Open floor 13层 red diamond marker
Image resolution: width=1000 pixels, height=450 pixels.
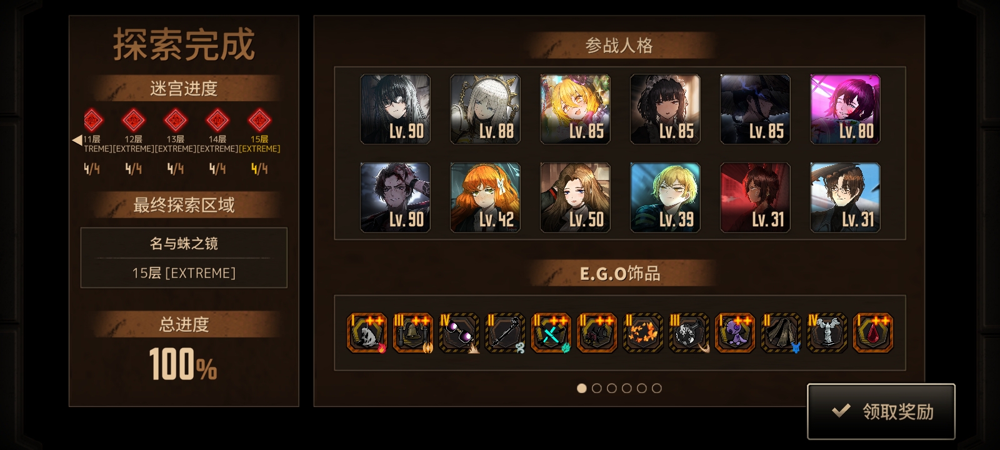[x=175, y=120]
